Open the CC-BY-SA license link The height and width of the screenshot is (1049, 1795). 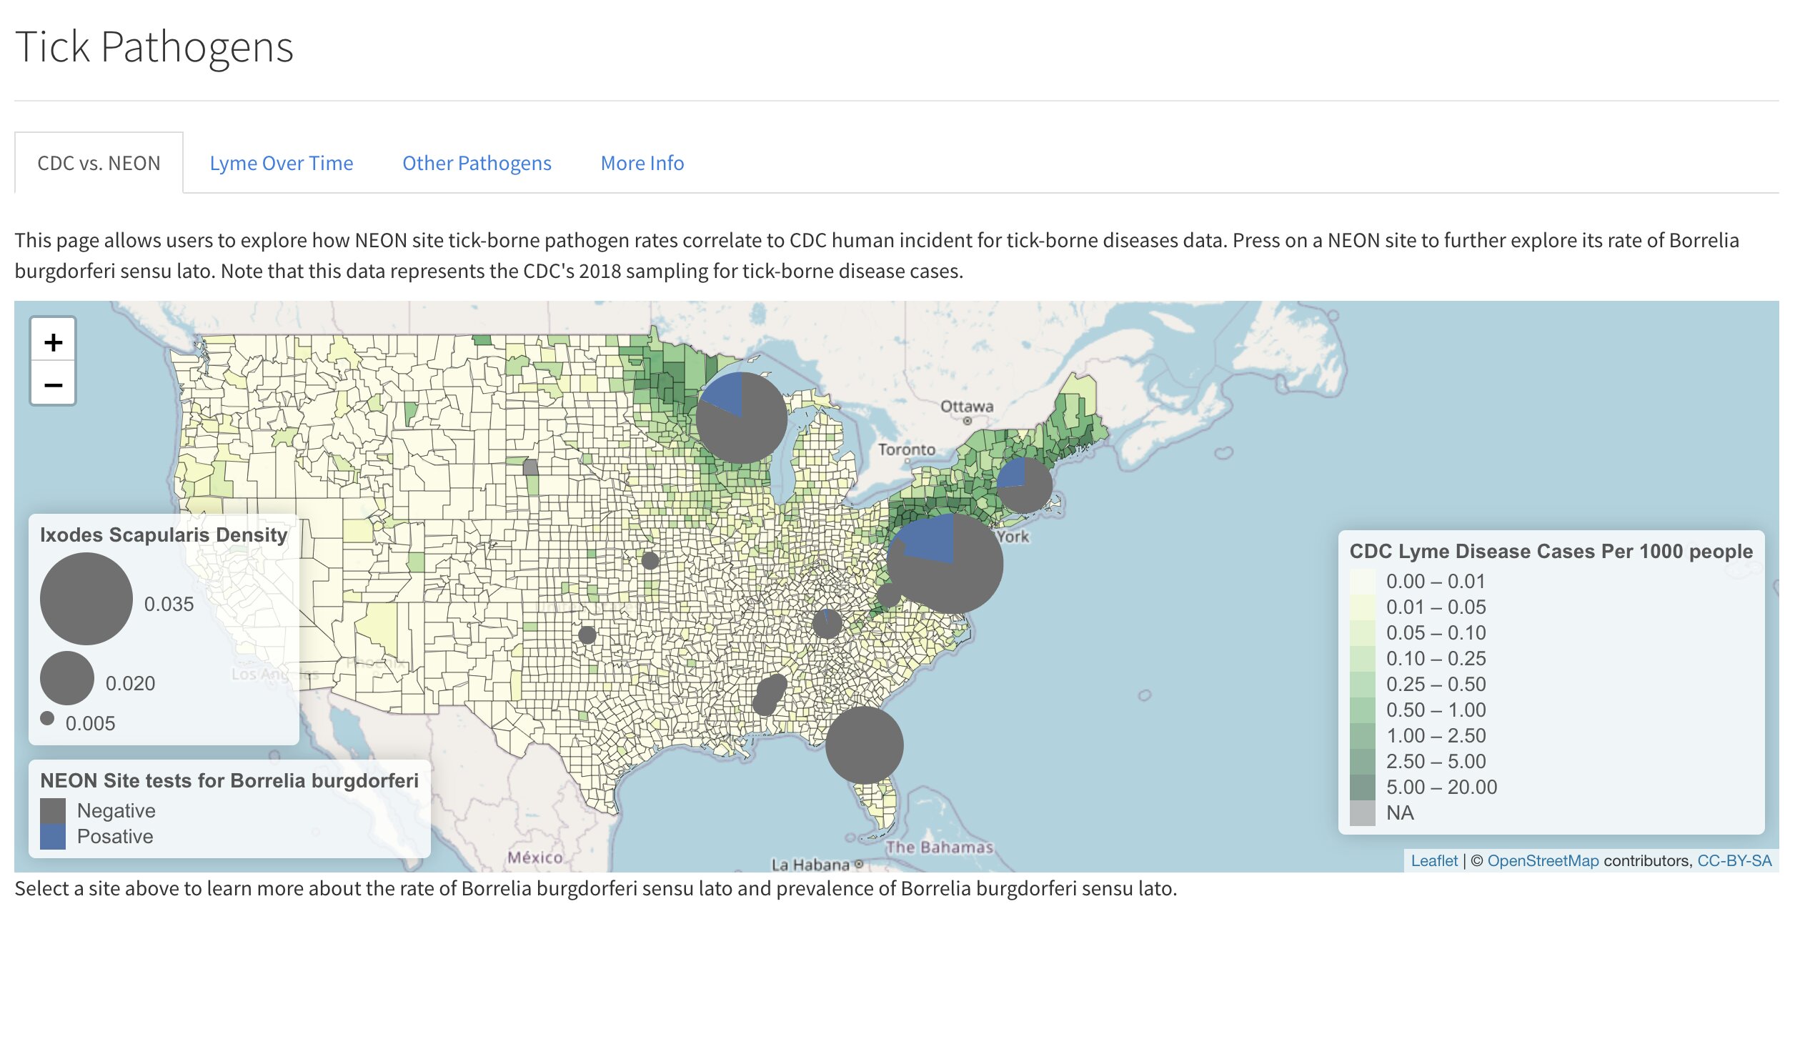(1734, 860)
